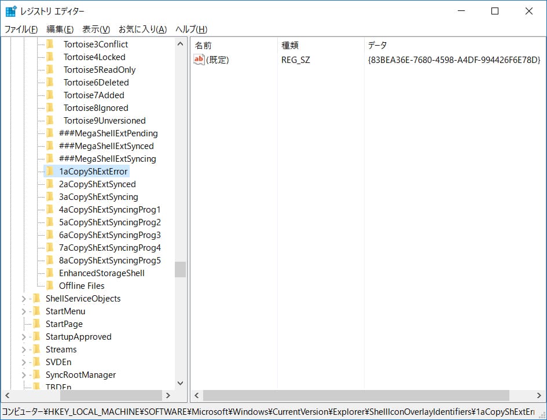This screenshot has width=547, height=420.
Task: Maximize the Registry Editor window
Action: click(495, 11)
